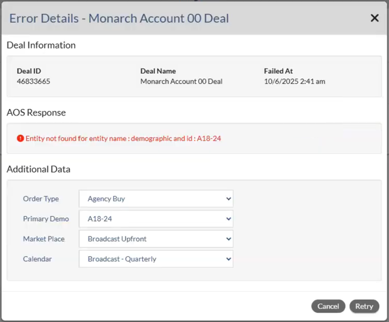Image resolution: width=389 pixels, height=322 pixels.
Task: Click the Deal ID column label
Action: 29,71
